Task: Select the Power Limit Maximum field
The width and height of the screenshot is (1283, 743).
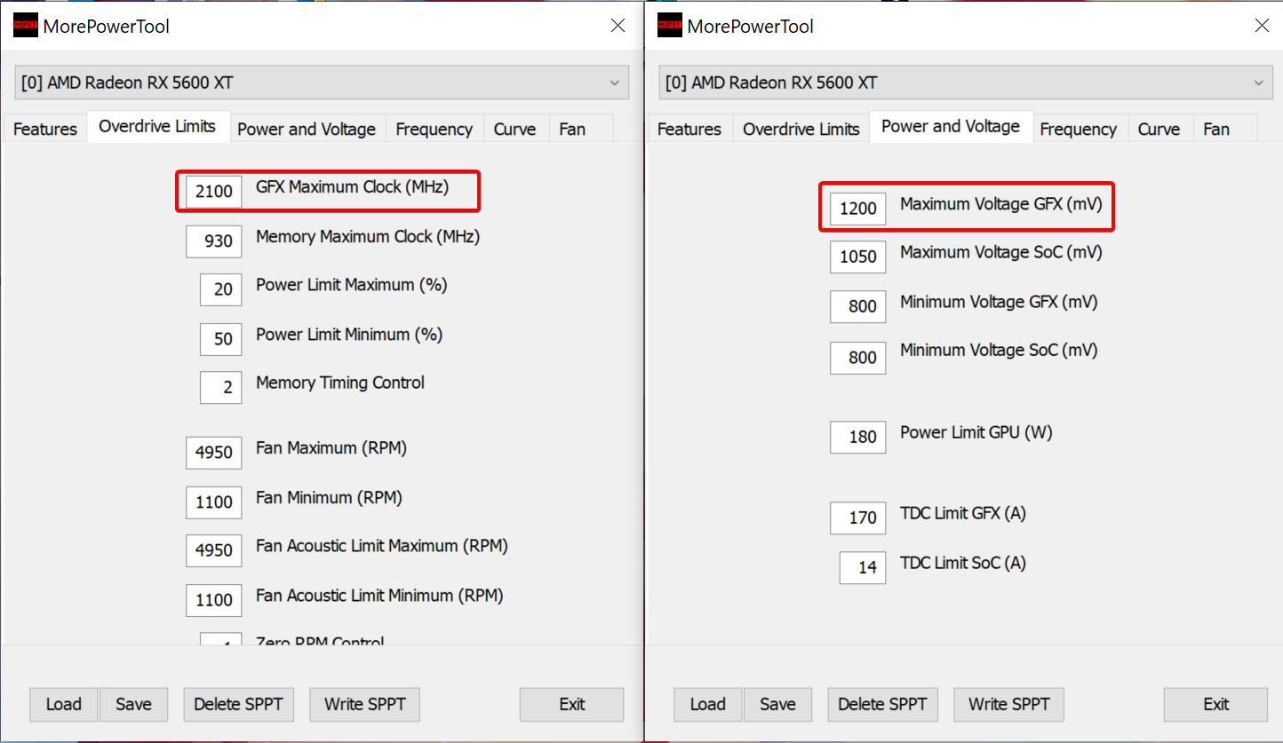Action: pos(221,289)
